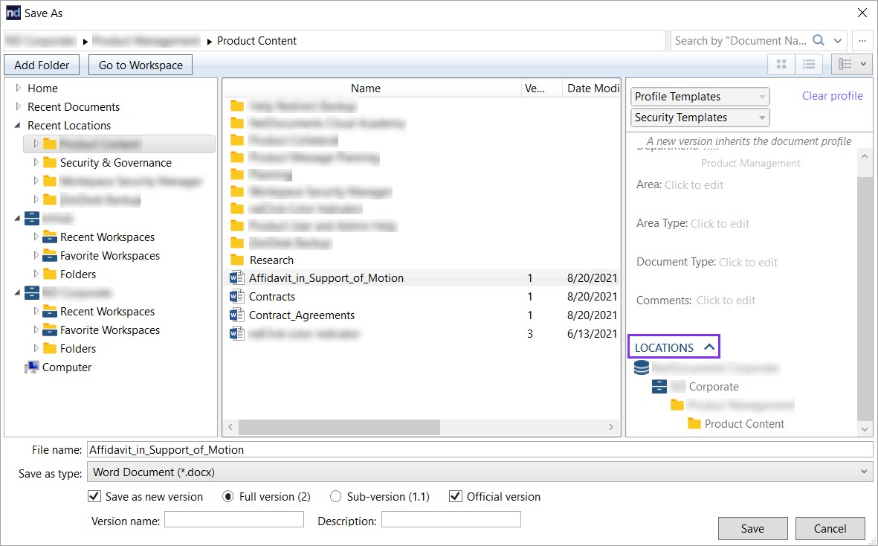The height and width of the screenshot is (546, 878).
Task: Uncheck the Official version checkbox
Action: click(x=456, y=497)
